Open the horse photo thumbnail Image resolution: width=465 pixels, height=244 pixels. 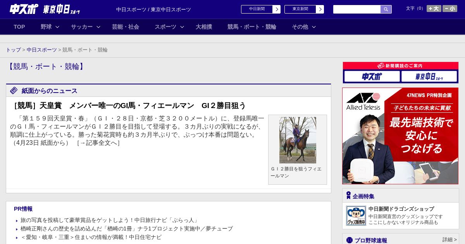coord(298,140)
